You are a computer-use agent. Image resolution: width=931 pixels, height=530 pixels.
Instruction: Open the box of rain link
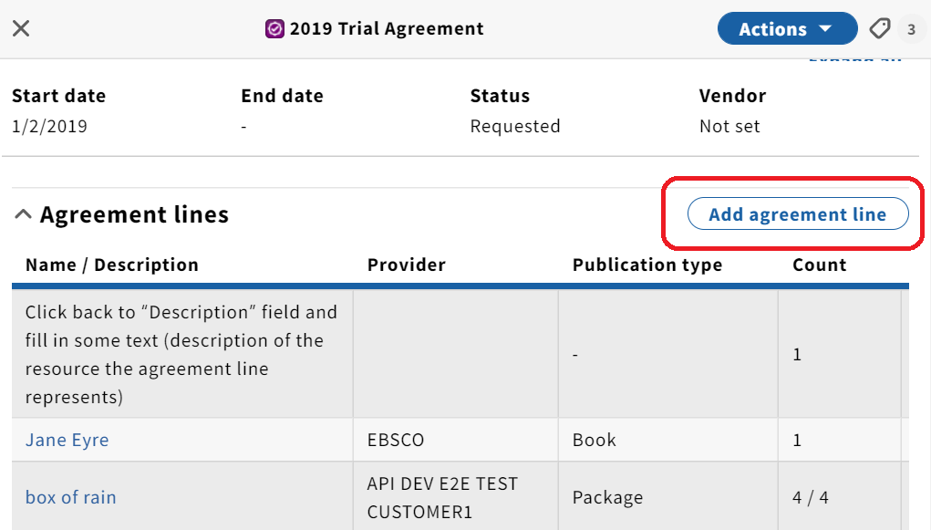(x=70, y=497)
